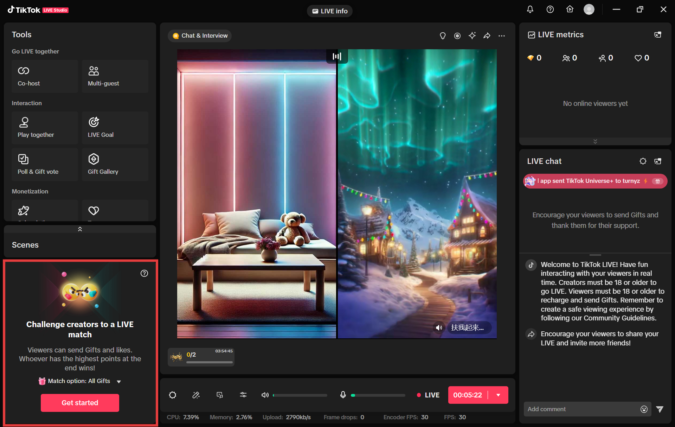Click the magic wand enhance icon in bottom toolbar
Image resolution: width=675 pixels, height=427 pixels.
(x=196, y=395)
